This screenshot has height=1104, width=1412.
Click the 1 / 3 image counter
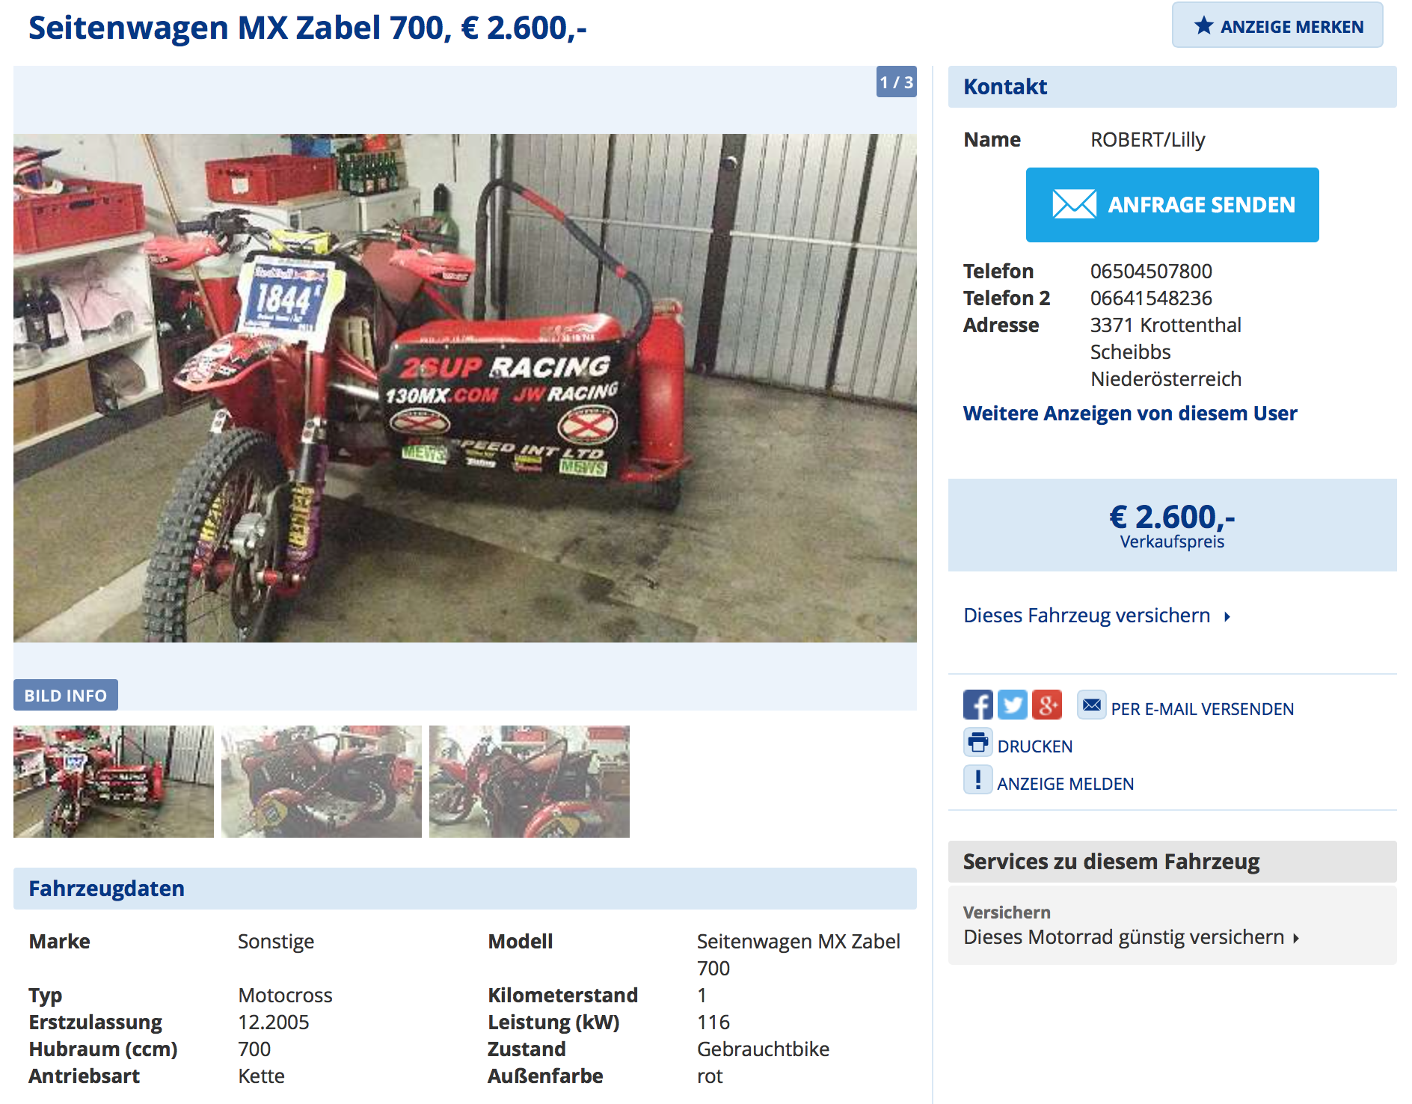896,82
